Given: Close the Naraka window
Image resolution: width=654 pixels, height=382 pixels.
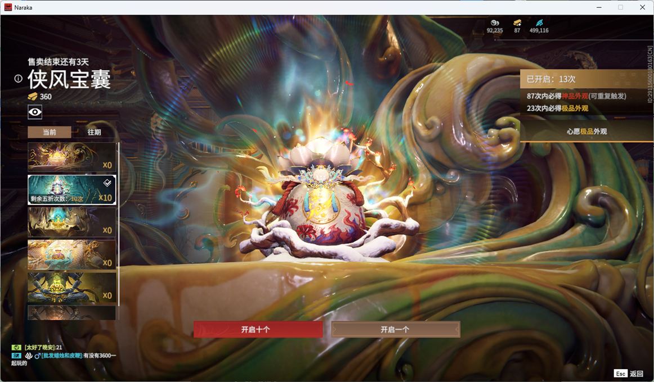Looking at the screenshot, I should 642,7.
